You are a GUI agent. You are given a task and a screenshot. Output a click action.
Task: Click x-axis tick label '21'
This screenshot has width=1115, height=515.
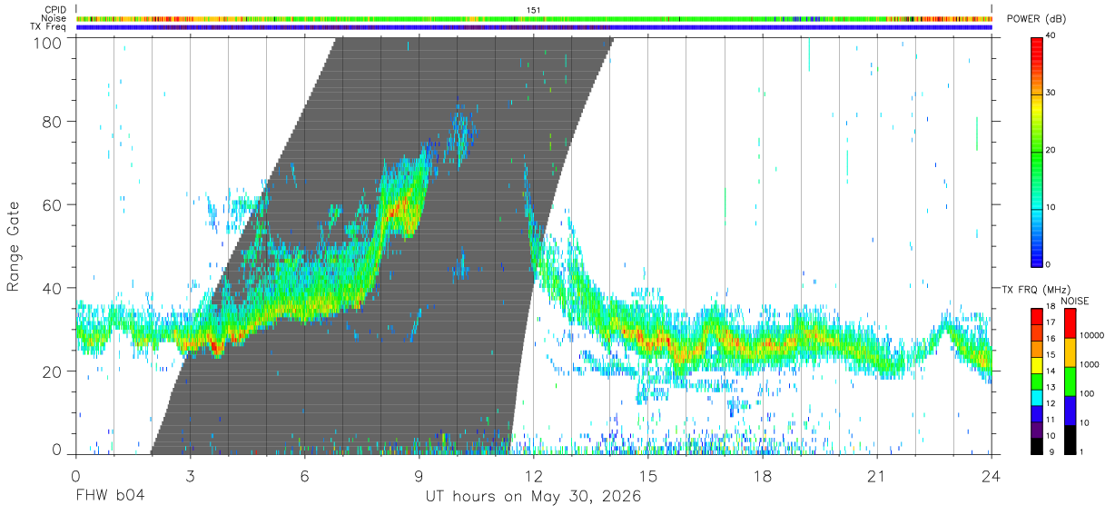click(x=877, y=476)
